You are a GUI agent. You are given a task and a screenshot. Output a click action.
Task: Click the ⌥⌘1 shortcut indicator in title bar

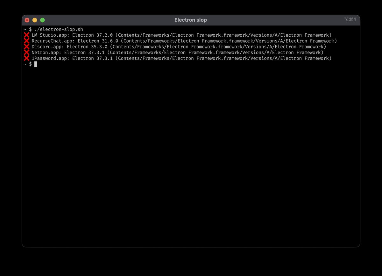click(x=350, y=20)
